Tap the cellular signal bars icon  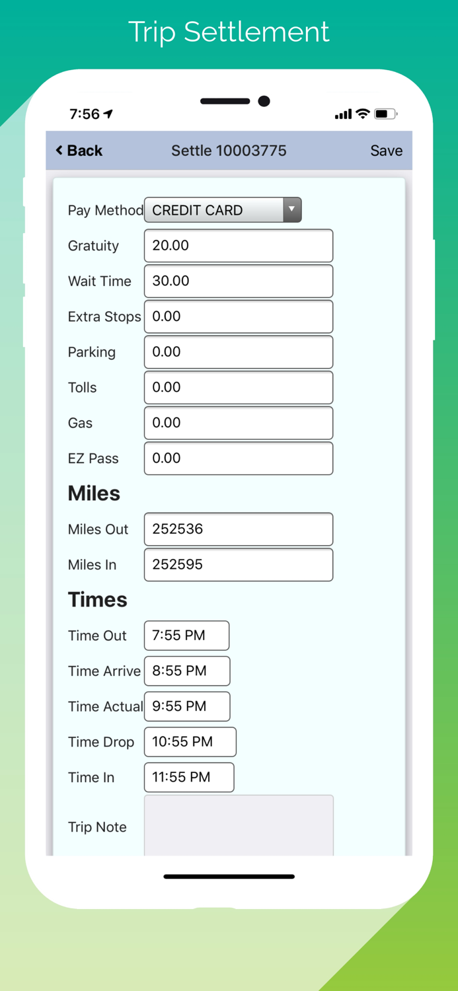click(342, 114)
